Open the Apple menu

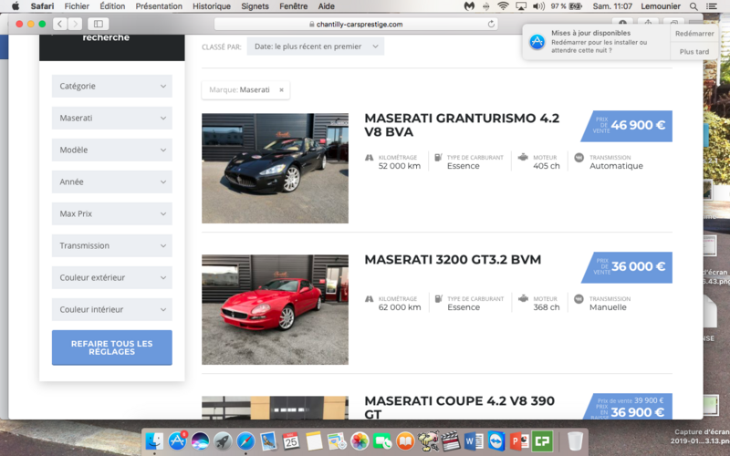tap(15, 6)
